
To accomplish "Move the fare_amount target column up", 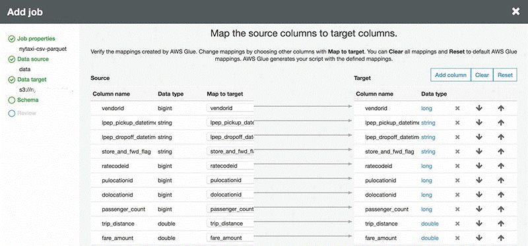I will (501, 238).
